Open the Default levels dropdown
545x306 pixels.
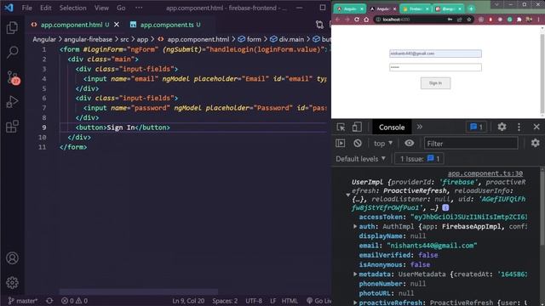pos(360,159)
